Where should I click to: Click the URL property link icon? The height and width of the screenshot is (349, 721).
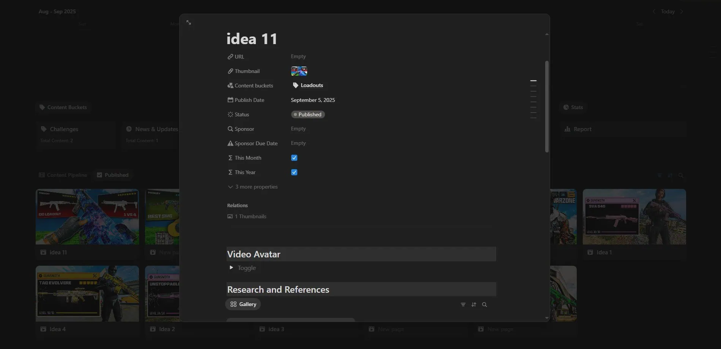coord(230,57)
